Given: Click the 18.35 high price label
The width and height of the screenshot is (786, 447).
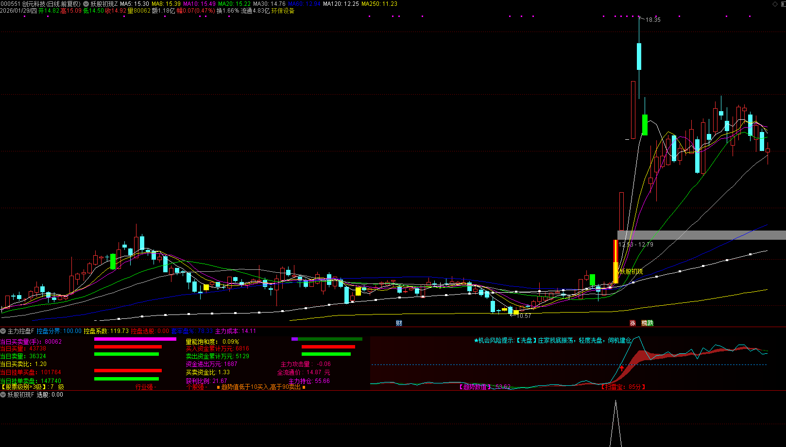Looking at the screenshot, I should (653, 20).
